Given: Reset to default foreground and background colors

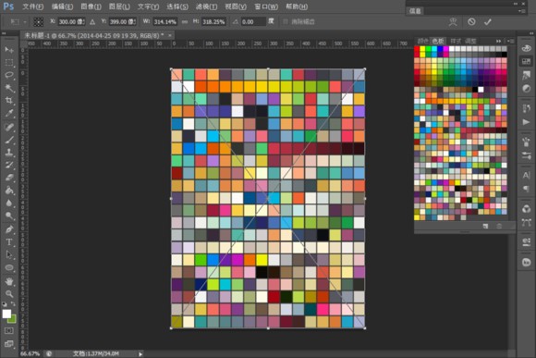Looking at the screenshot, I should [4, 304].
